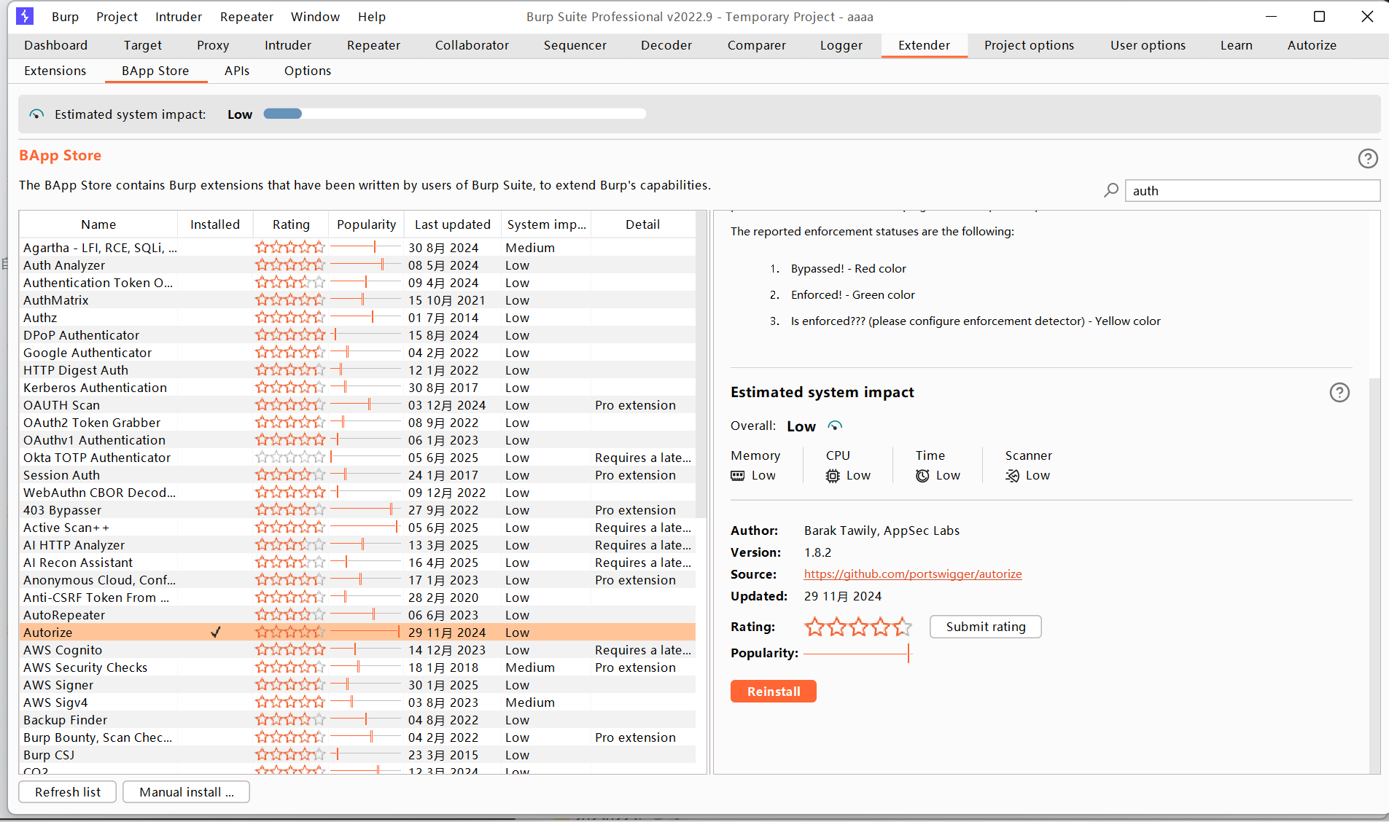
Task: Click the gauge icon beside Overall Low
Action: pyautogui.click(x=835, y=426)
